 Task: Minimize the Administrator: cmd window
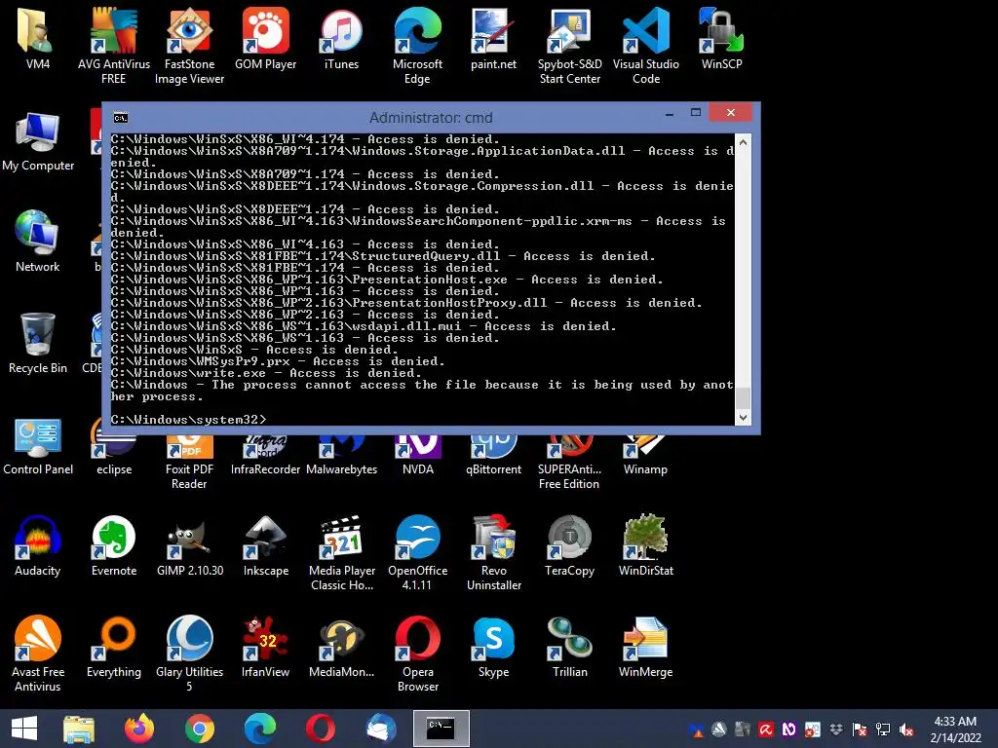[670, 114]
